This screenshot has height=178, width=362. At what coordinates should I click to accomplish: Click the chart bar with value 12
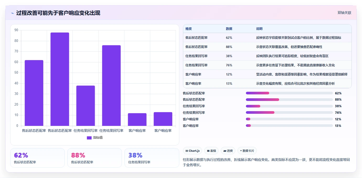(137, 120)
